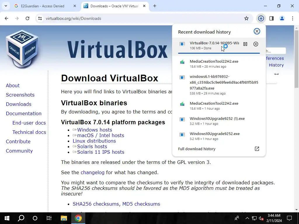Open the MD5 checksums link
Image resolution: width=299 pixels, height=224 pixels.
coord(141,204)
